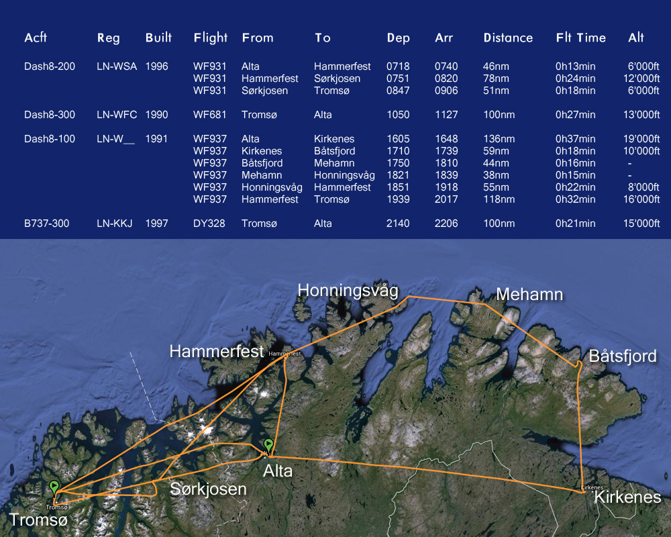Click the Reg column header
Screen dimensions: 671x537
(x=109, y=38)
